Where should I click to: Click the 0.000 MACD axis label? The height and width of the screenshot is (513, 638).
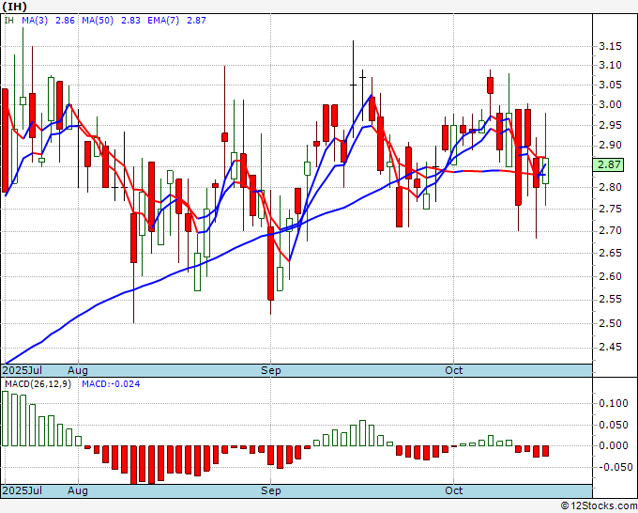tap(614, 445)
